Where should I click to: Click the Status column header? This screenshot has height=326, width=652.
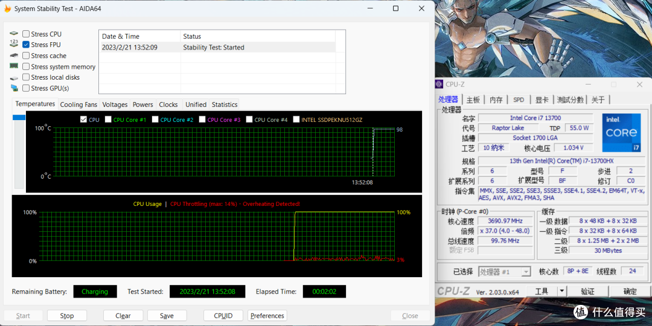click(x=258, y=37)
